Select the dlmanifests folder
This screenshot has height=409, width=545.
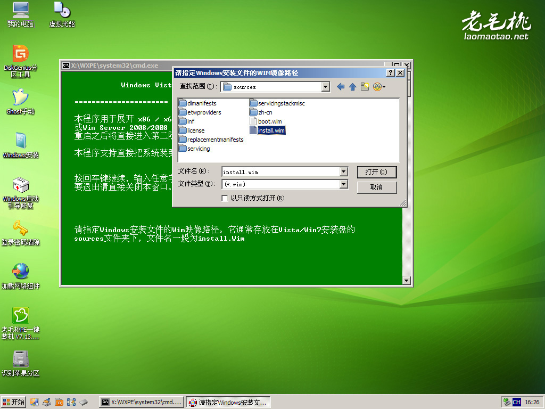[x=197, y=103]
